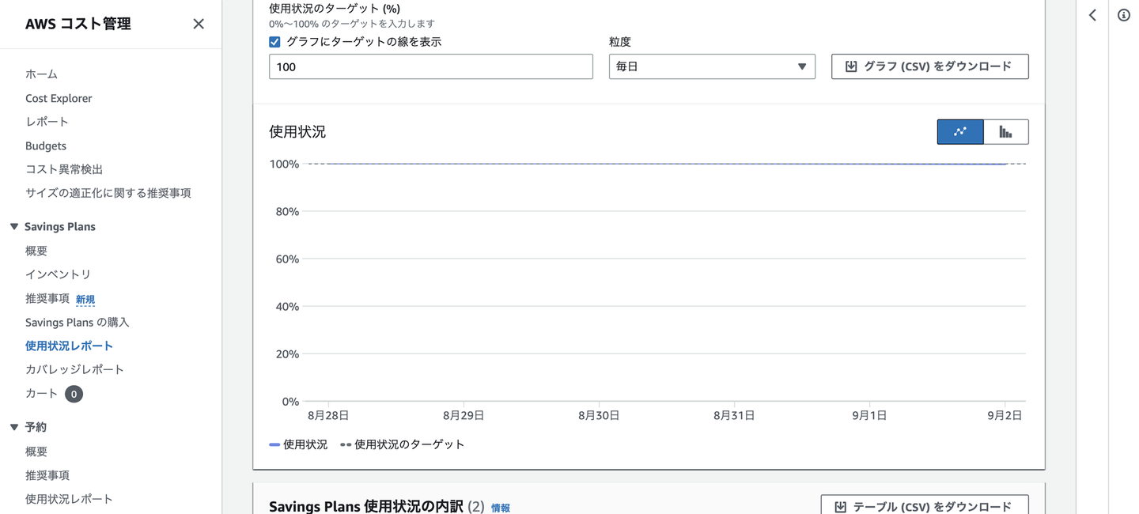Screen dimensions: 1139x514
Task: Open レポート page
Action: click(x=47, y=122)
